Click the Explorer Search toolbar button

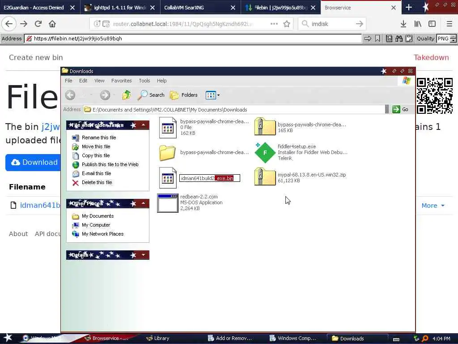tap(151, 95)
